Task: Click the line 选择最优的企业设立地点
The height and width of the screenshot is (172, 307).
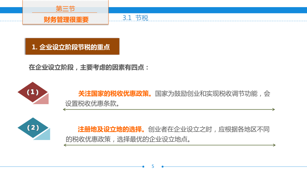Action: (x=153, y=139)
